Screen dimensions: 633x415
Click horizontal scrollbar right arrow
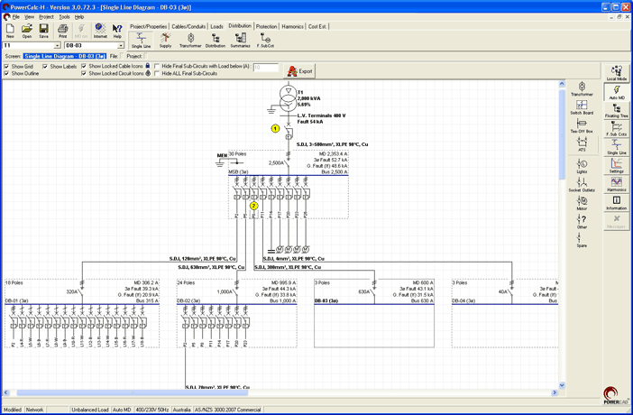pyautogui.click(x=555, y=392)
